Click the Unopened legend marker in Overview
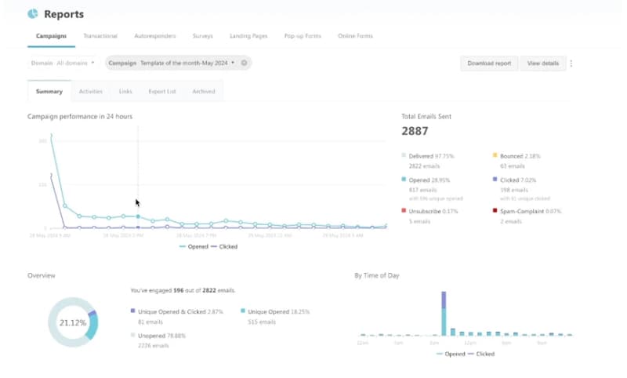Screen dimensions: 627x378 [x=133, y=335]
